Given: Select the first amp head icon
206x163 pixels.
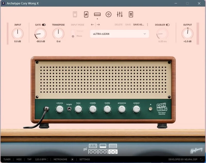Looking at the screenshot, I should coord(93,146).
